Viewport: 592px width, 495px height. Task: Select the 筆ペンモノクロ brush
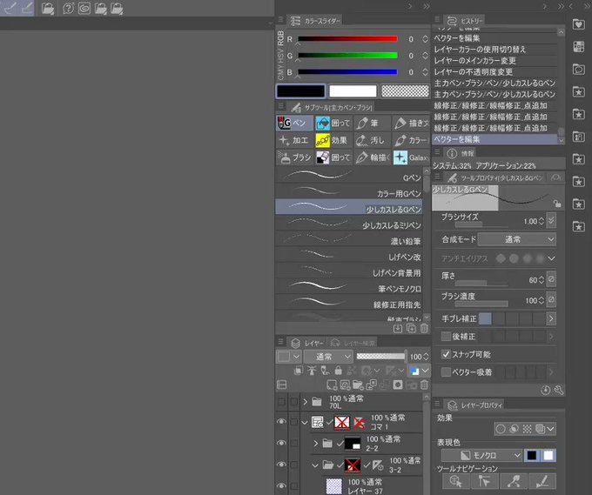pyautogui.click(x=349, y=288)
